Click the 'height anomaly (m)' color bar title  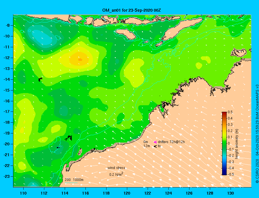click(237, 144)
